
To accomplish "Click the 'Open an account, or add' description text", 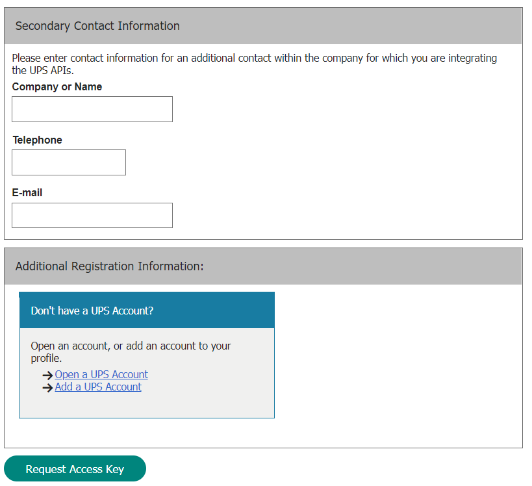I will pos(131,352).
